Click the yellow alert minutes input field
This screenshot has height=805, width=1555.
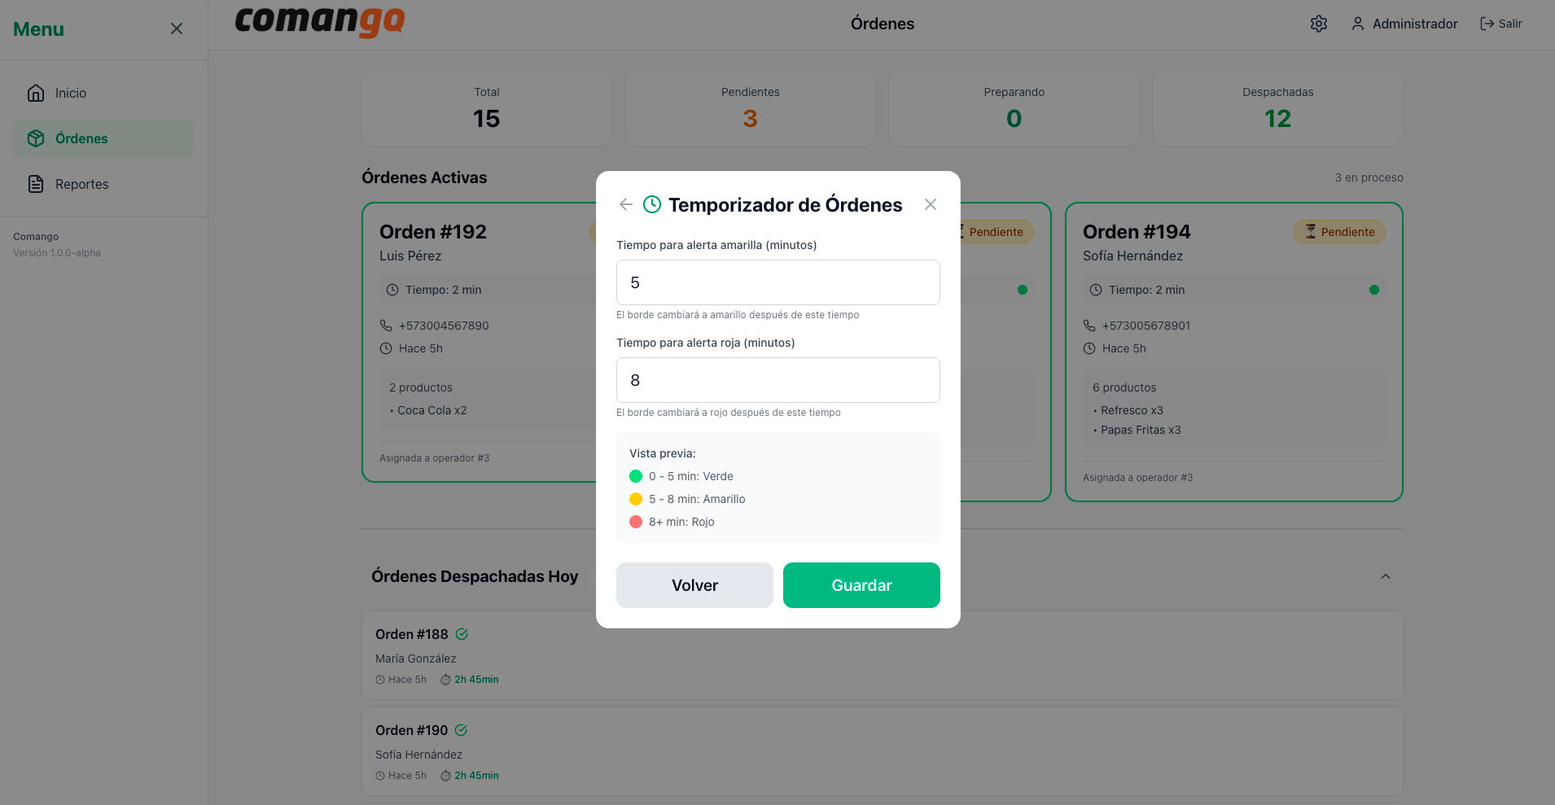(777, 282)
